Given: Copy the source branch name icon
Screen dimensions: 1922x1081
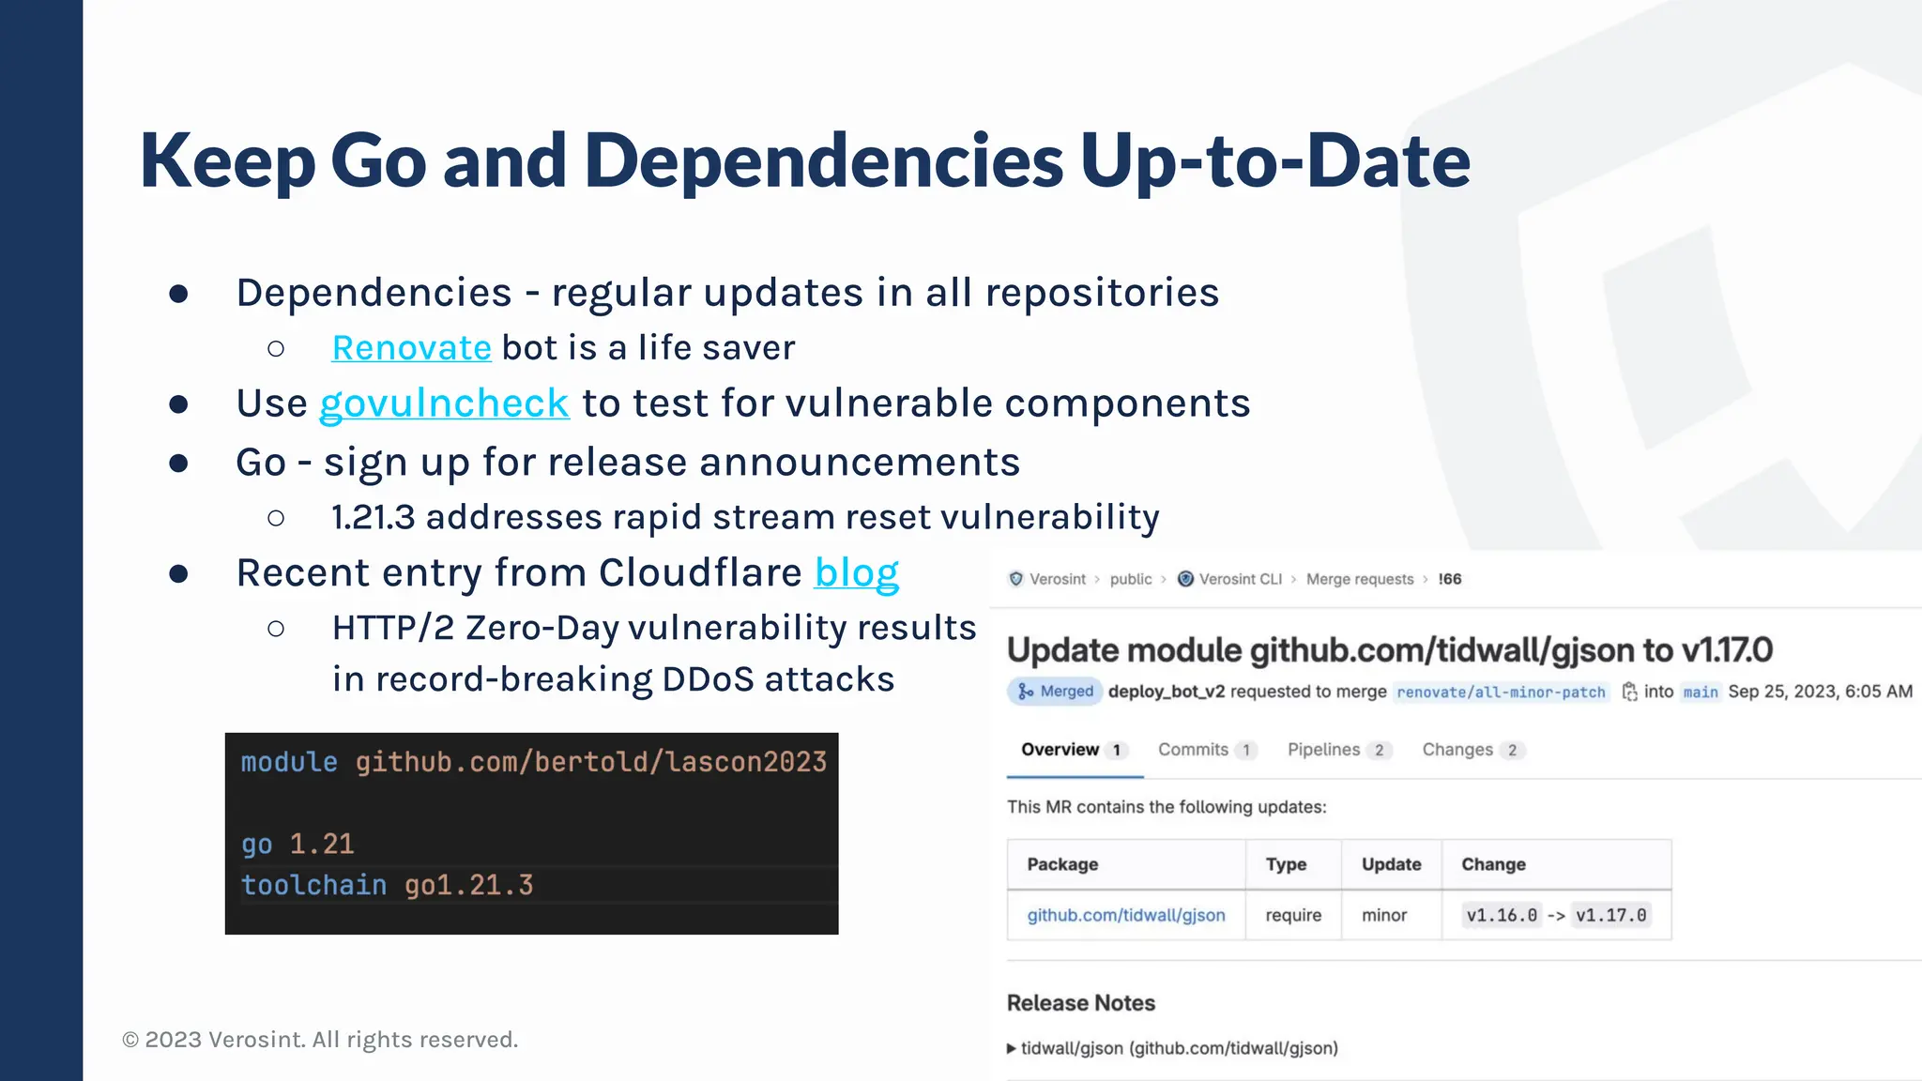Looking at the screenshot, I should click(x=1629, y=692).
